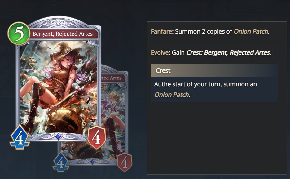This screenshot has height=179, width=290.
Task: Click the evolved card's red defense shield
Action: pyautogui.click(x=125, y=162)
